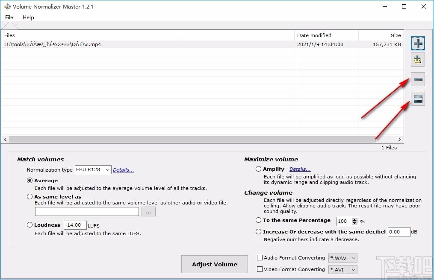The height and width of the screenshot is (280, 434).
Task: Click the reference file path text field
Action: pos(87,212)
